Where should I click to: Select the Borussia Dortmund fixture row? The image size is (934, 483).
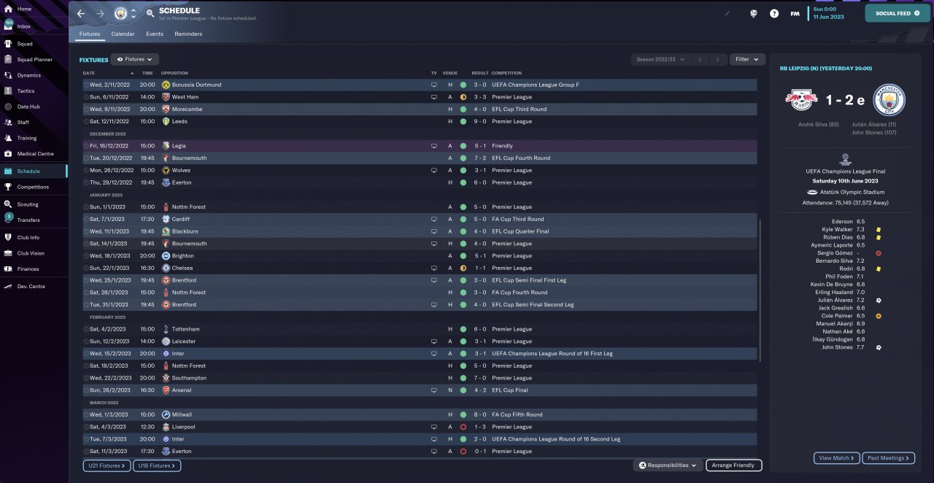coord(420,85)
